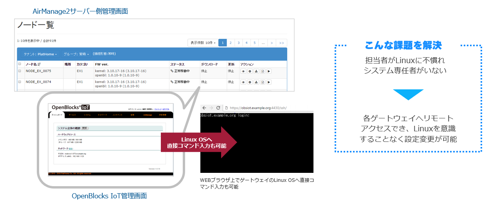Click the eye view icon for NODE_EX_0075
The width and height of the screenshot is (497, 214).
click(x=243, y=71)
